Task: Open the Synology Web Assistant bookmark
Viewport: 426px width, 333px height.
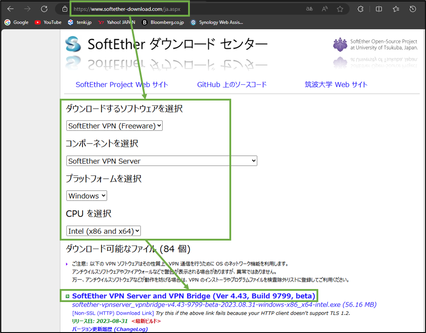Action: point(217,22)
